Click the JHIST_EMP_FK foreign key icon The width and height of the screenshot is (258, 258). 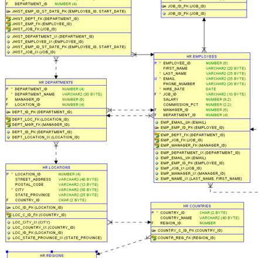(8, 24)
